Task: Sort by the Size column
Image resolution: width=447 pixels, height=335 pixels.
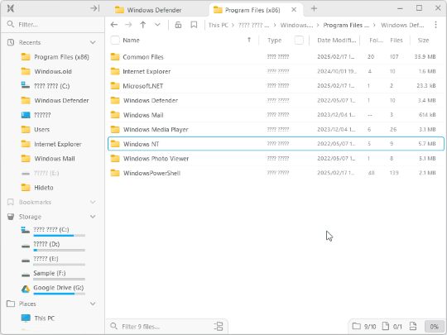Action: [423, 41]
